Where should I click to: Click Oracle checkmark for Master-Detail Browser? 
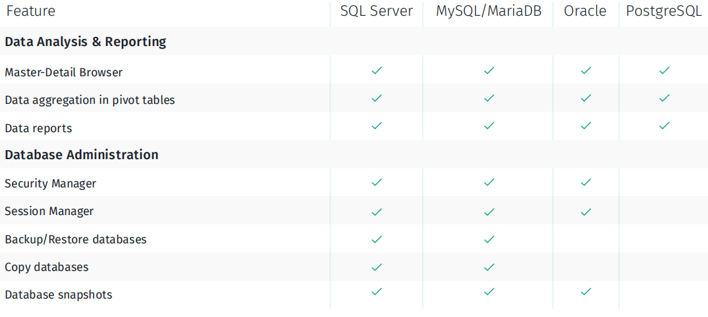click(585, 70)
